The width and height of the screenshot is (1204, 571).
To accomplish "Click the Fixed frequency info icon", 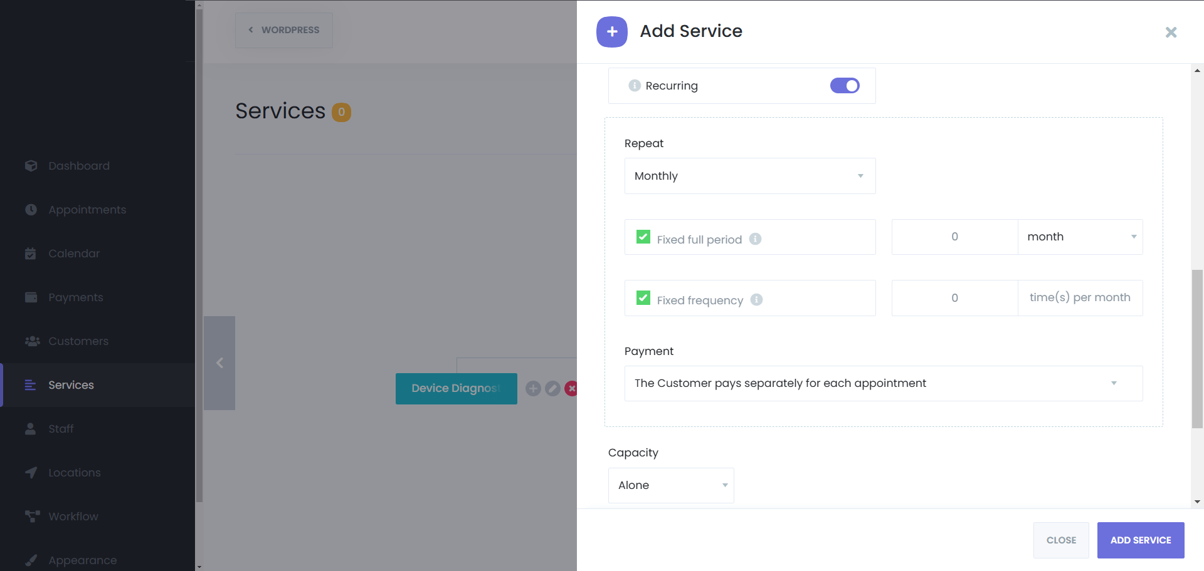I will point(756,300).
